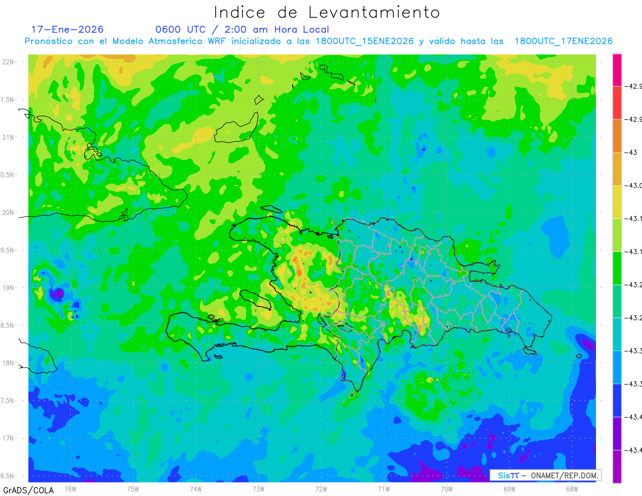Click the dark blue legend color swatch
This screenshot has width=642, height=496.
tap(617, 400)
